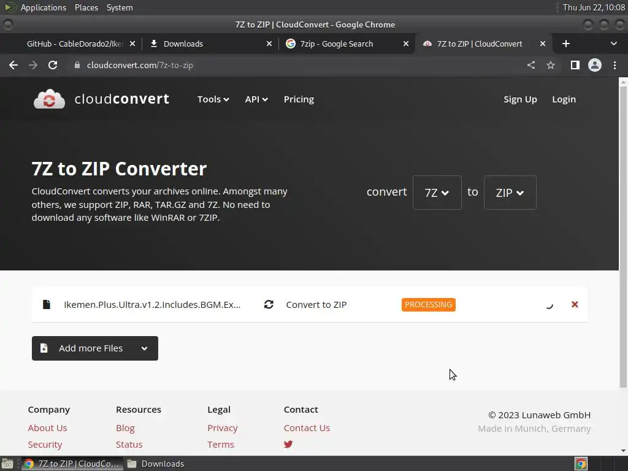Viewport: 628px width, 471px height.
Task: Open the Contact Us footer link
Action: point(307,428)
